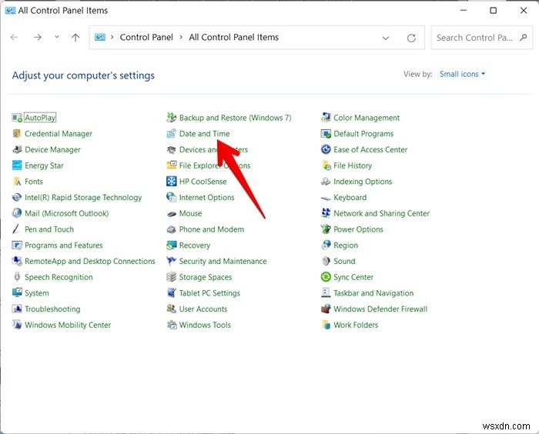539x434 pixels.
Task: Click the Energy Star icon
Action: click(x=17, y=165)
